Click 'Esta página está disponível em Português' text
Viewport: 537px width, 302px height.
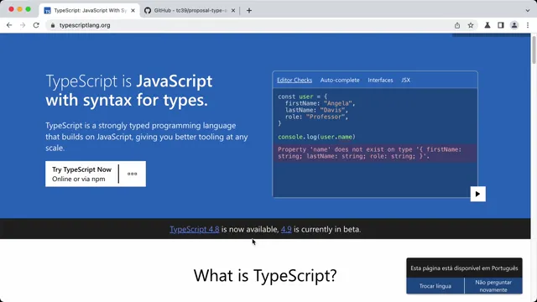pos(464,268)
